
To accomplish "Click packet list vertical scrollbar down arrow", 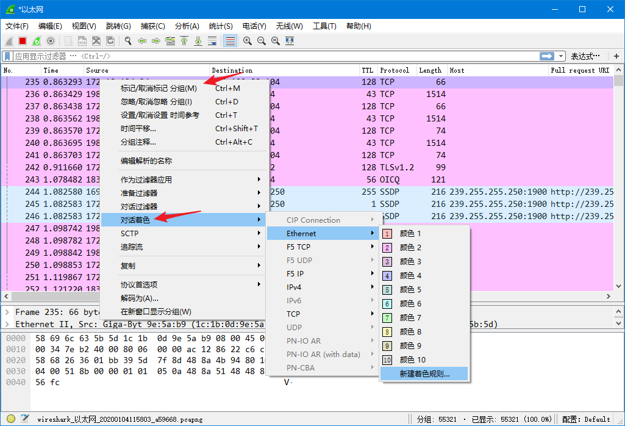I will [618, 286].
